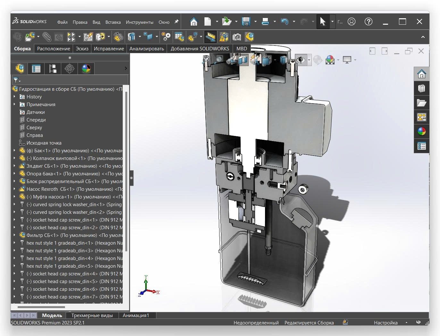This screenshot has height=336, width=440.
Task: Click the Edit Appearance sphere icon
Action: (317, 60)
